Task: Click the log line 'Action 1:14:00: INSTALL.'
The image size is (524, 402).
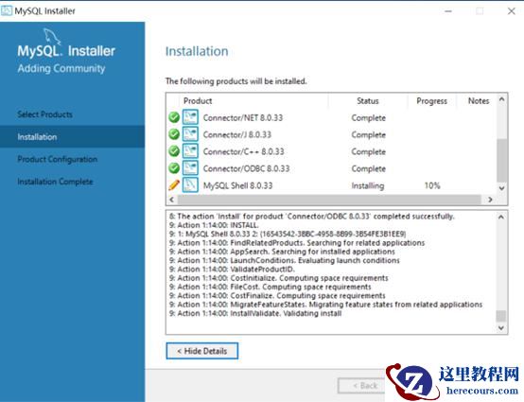Action: [214, 225]
